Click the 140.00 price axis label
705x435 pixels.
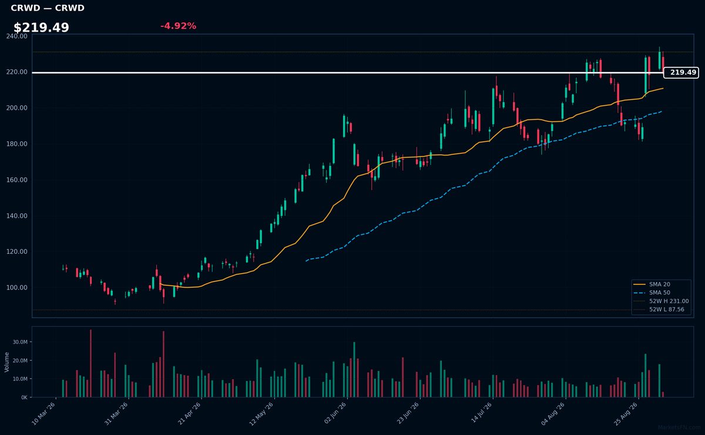[17, 216]
